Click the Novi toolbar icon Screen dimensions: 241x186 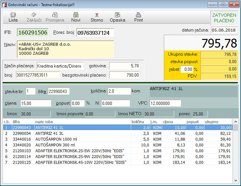click(76, 17)
